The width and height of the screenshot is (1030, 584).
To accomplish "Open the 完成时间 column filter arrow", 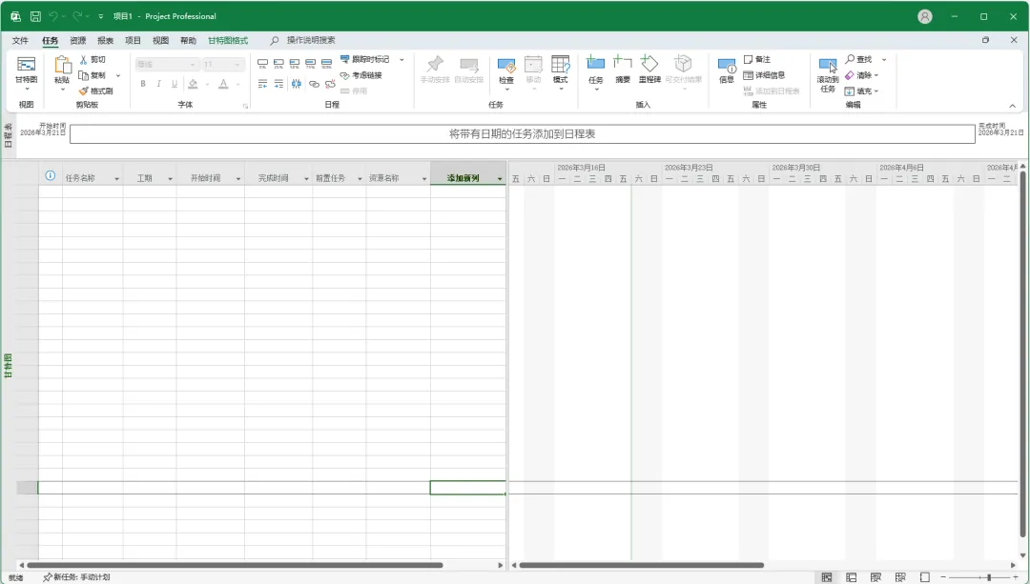I will coord(306,178).
